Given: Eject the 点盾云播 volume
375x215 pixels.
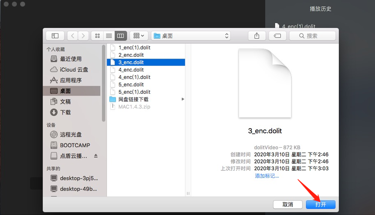Looking at the screenshot, I should pyautogui.click(x=95, y=156).
